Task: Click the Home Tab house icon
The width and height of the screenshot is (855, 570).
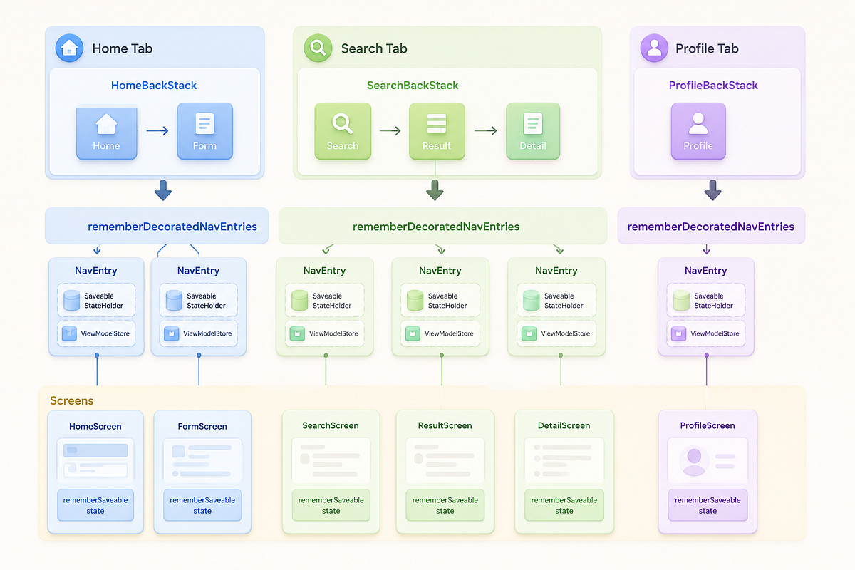Action: [69, 48]
